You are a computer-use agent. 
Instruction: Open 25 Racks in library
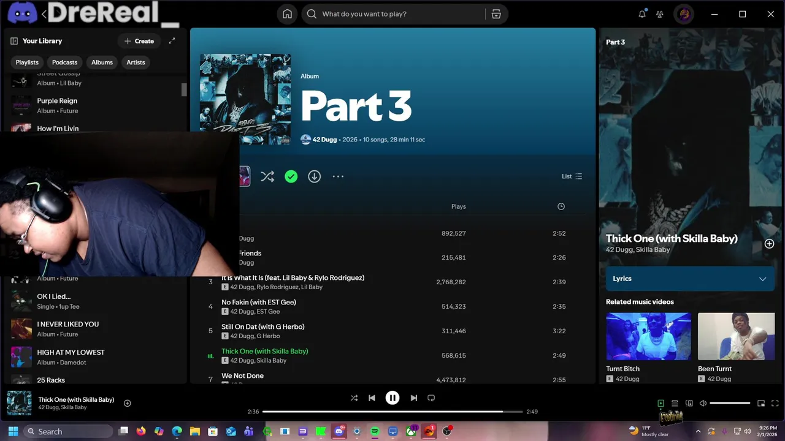point(95,380)
